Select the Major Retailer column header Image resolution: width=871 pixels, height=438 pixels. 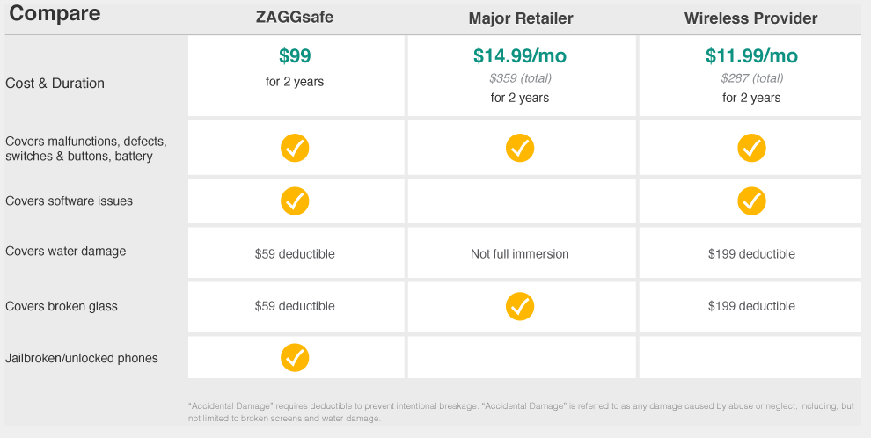click(x=521, y=18)
